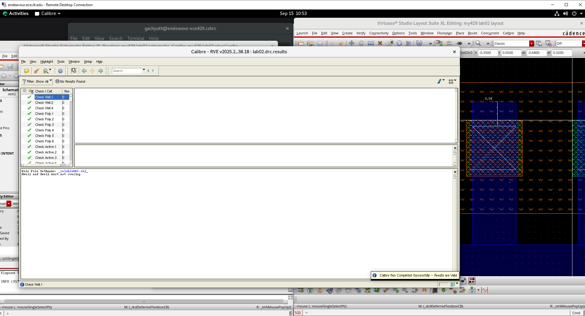This screenshot has width=585, height=316.
Task: Open the Floorplan menu in Virtuoso layout
Action: [445, 33]
